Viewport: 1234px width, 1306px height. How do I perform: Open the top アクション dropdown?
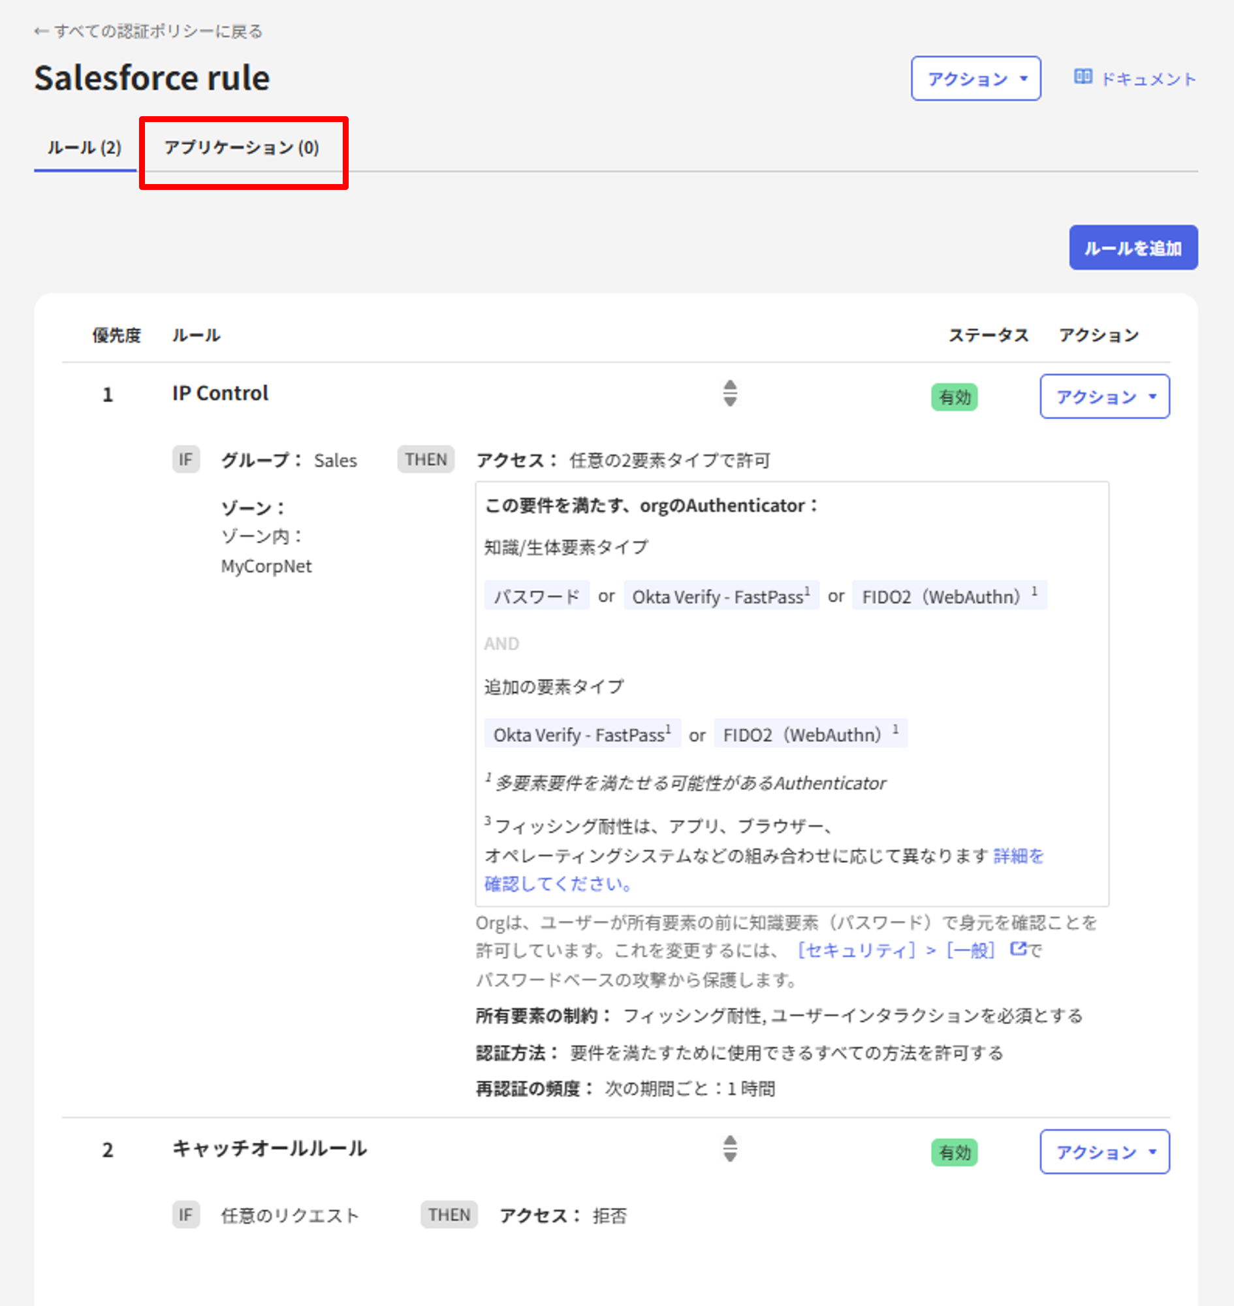tap(975, 78)
